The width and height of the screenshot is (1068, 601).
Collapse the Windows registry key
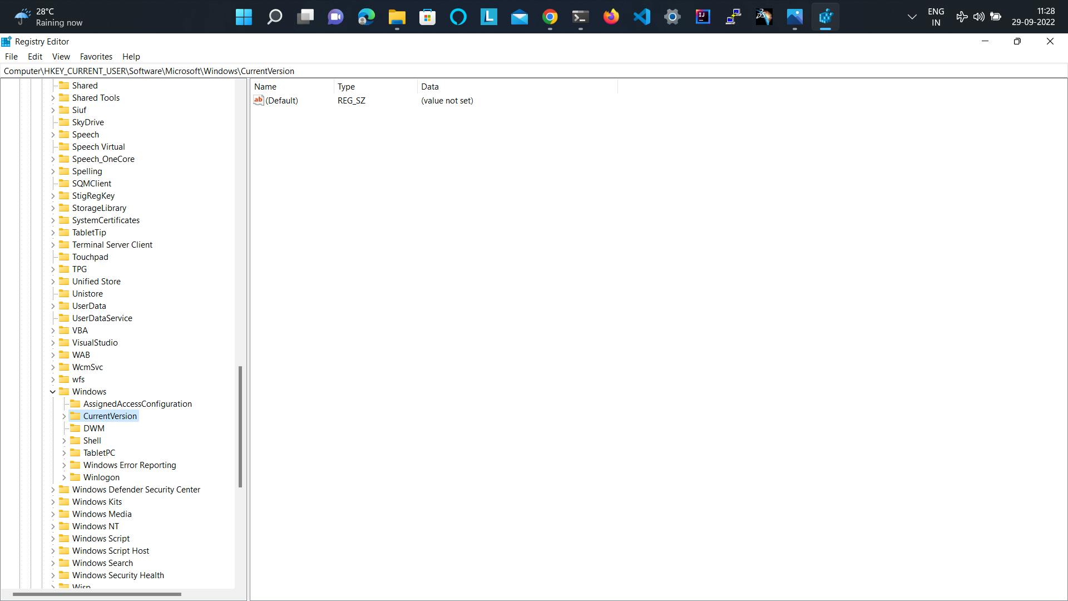tap(53, 392)
